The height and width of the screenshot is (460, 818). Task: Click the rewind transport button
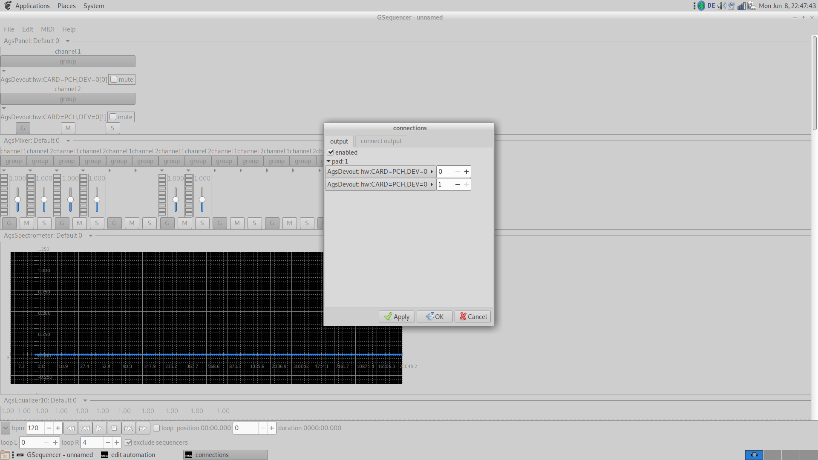tap(71, 428)
